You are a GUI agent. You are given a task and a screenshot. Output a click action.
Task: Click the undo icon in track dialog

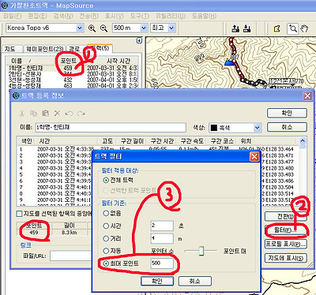click(69, 114)
